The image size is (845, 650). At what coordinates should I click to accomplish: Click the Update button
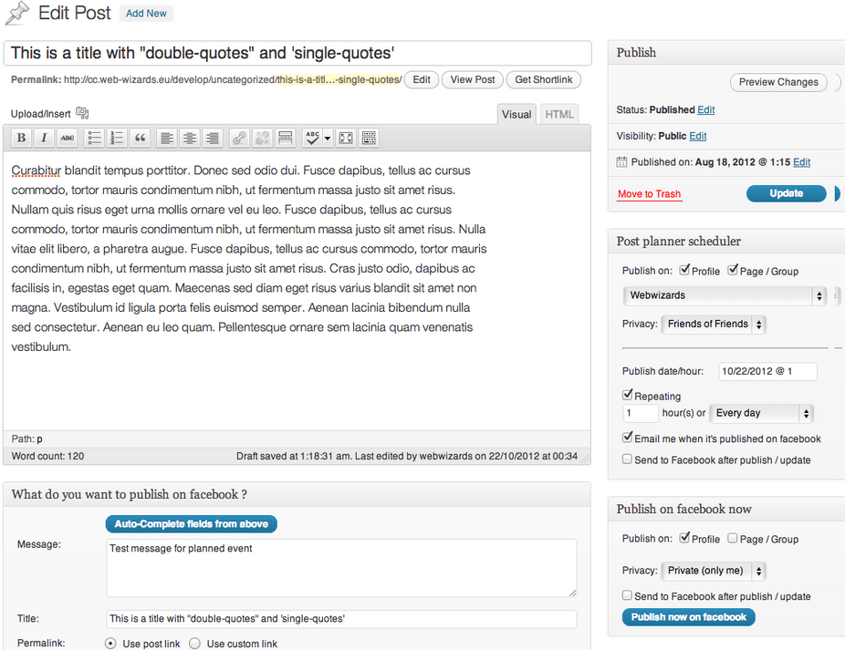[x=787, y=193]
